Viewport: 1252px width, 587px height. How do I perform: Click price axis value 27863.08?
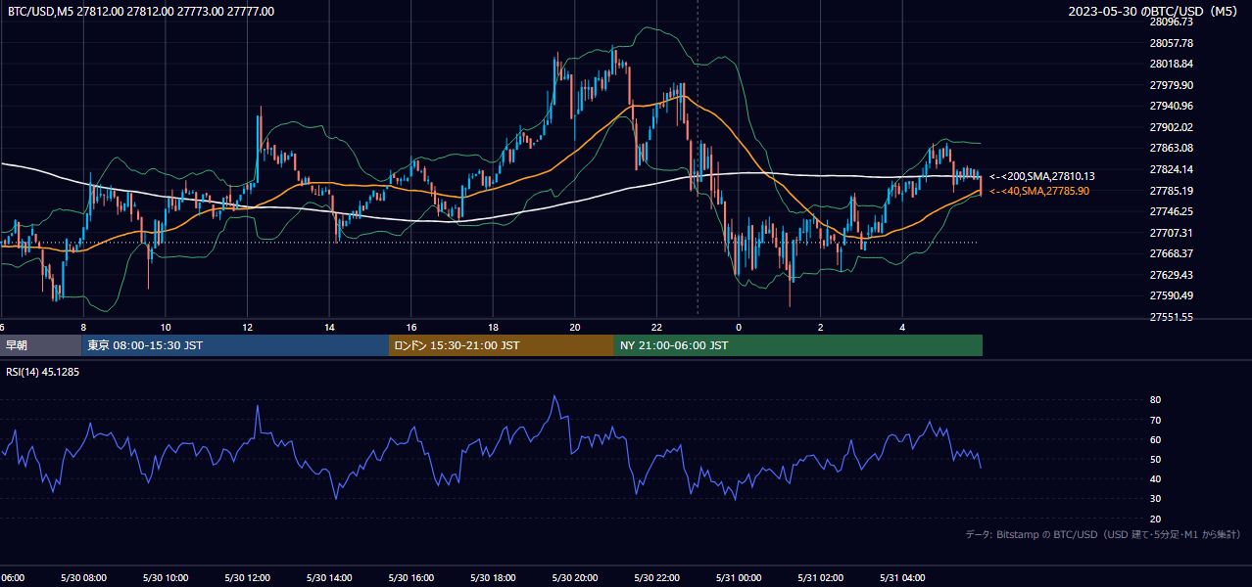(1172, 148)
